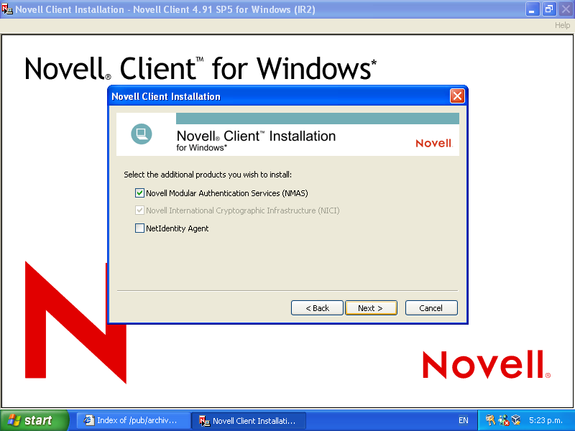Image resolution: width=575 pixels, height=431 pixels.
Task: Click the VirtualBox tray icon
Action: pos(516,420)
